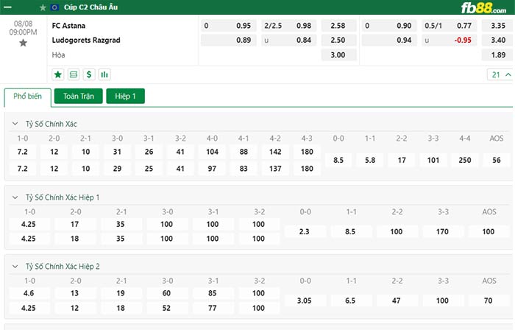
Task: Pick second-half AOS odds 70
Action: coord(489,301)
